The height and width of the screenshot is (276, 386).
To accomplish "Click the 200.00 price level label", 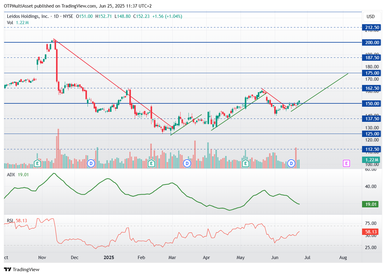I will pyautogui.click(x=371, y=42).
